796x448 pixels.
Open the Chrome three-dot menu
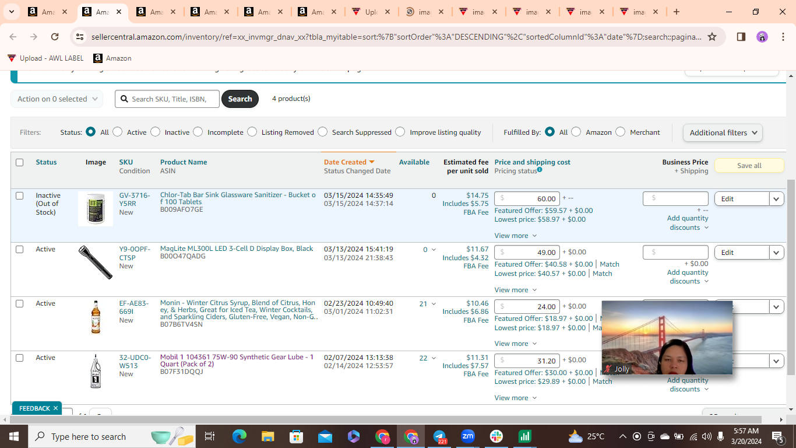pos(783,37)
